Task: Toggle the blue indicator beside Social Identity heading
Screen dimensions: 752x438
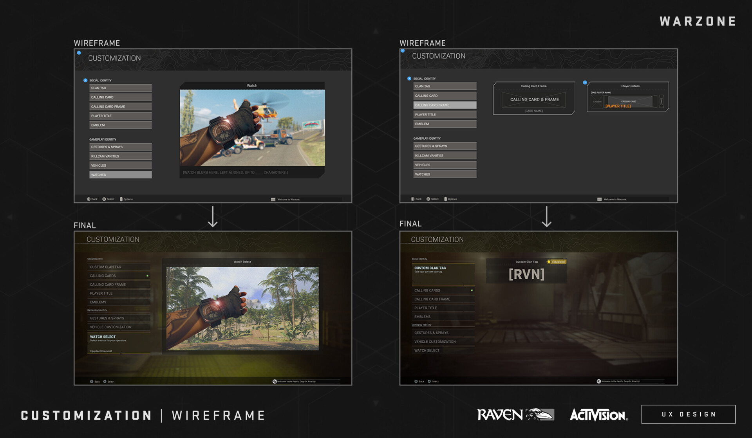Action: point(86,80)
